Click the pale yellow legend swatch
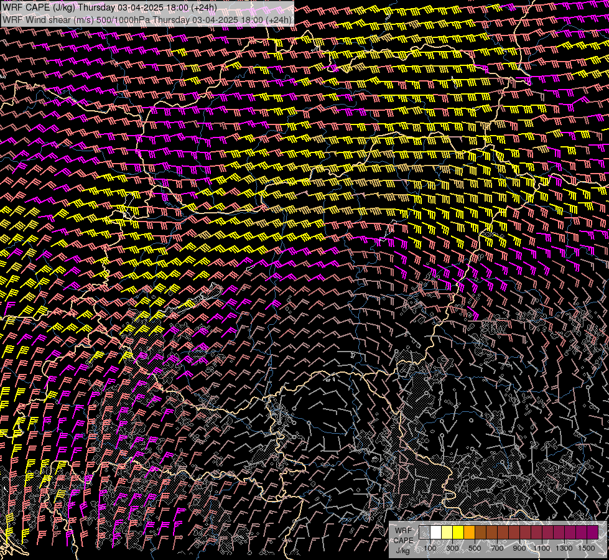Viewport: 609px width, 560px height. (x=447, y=532)
